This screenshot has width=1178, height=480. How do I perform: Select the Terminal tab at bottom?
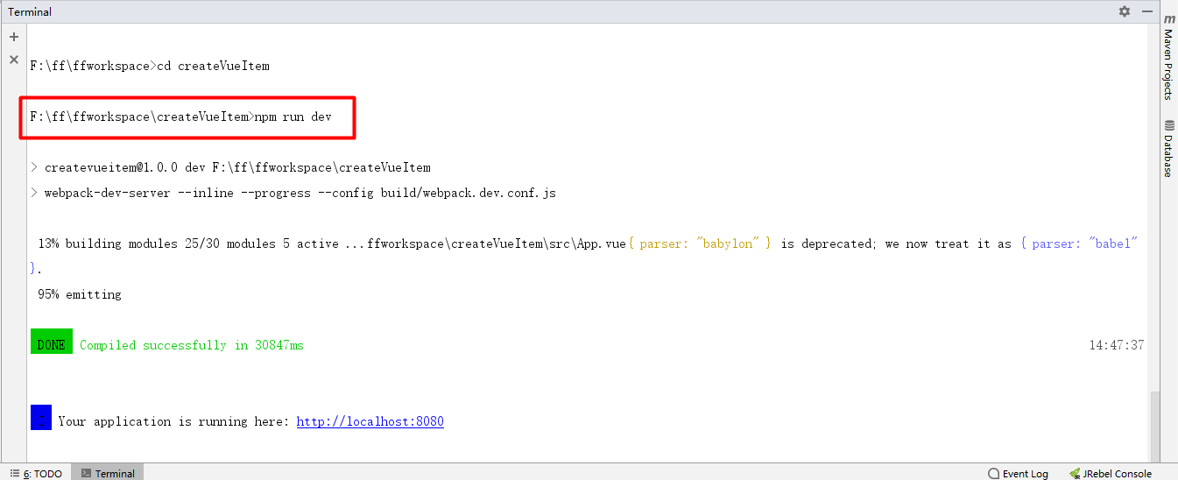pos(107,473)
